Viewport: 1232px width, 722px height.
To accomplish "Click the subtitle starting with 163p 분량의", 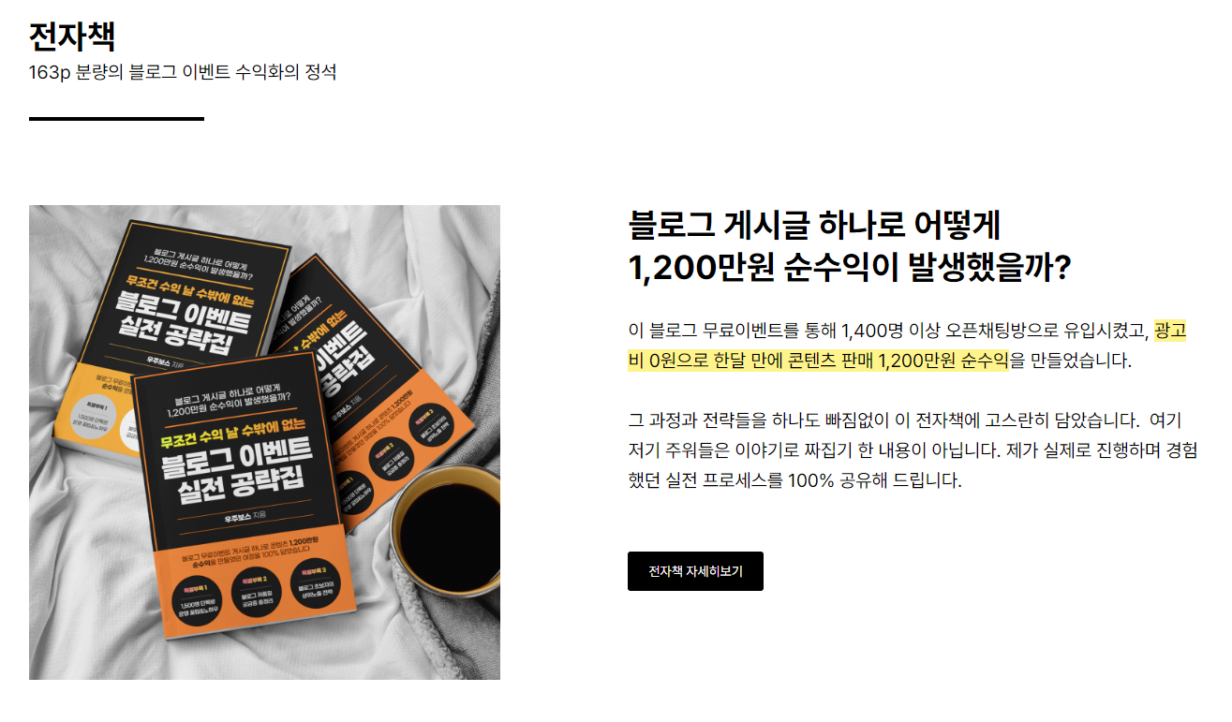I will (183, 72).
